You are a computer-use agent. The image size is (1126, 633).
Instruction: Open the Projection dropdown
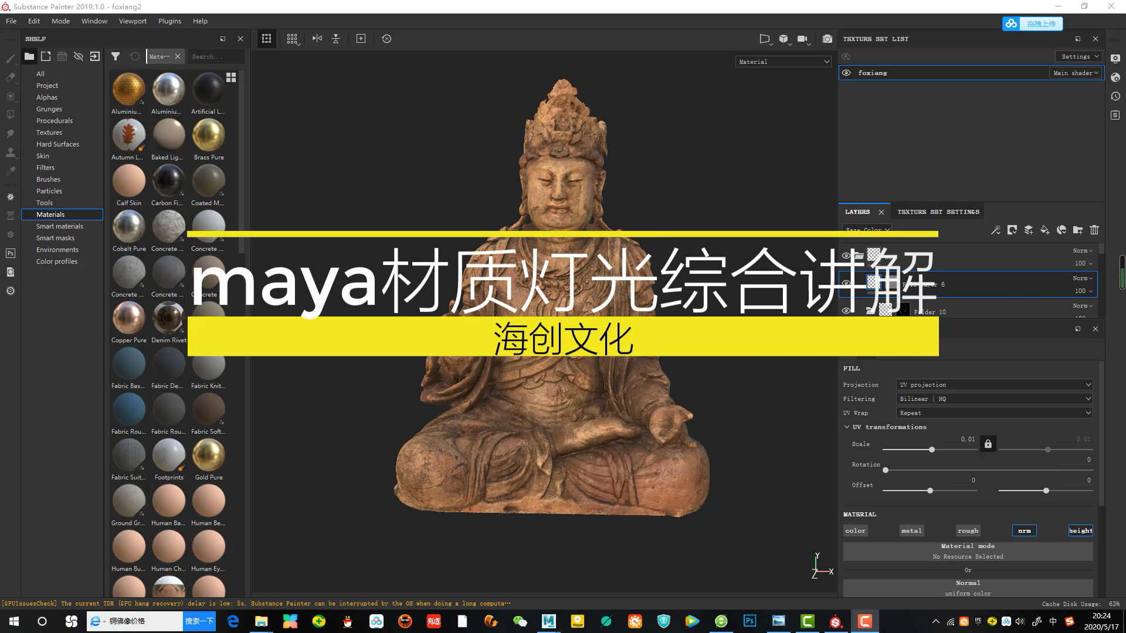pos(994,385)
